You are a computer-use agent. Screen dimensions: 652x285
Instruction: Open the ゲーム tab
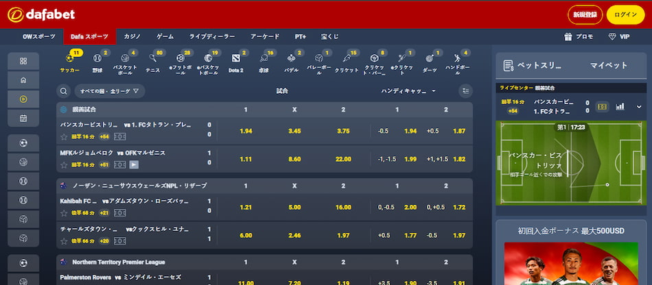165,36
